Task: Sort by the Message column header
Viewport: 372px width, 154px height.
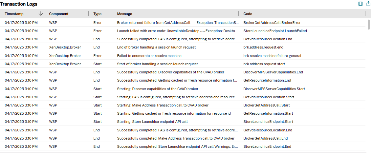Action: click(125, 14)
